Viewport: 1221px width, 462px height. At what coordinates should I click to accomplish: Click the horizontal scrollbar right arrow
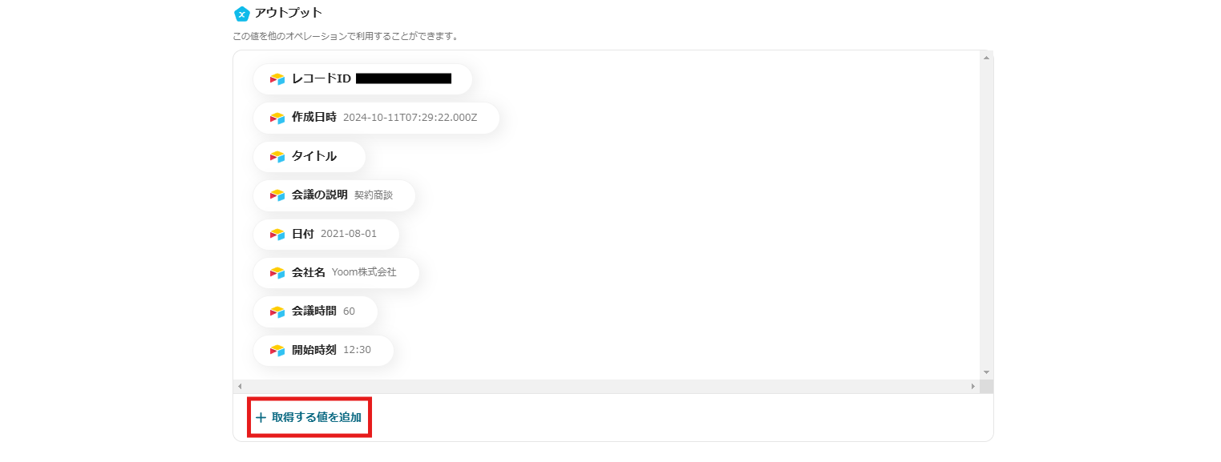(973, 387)
